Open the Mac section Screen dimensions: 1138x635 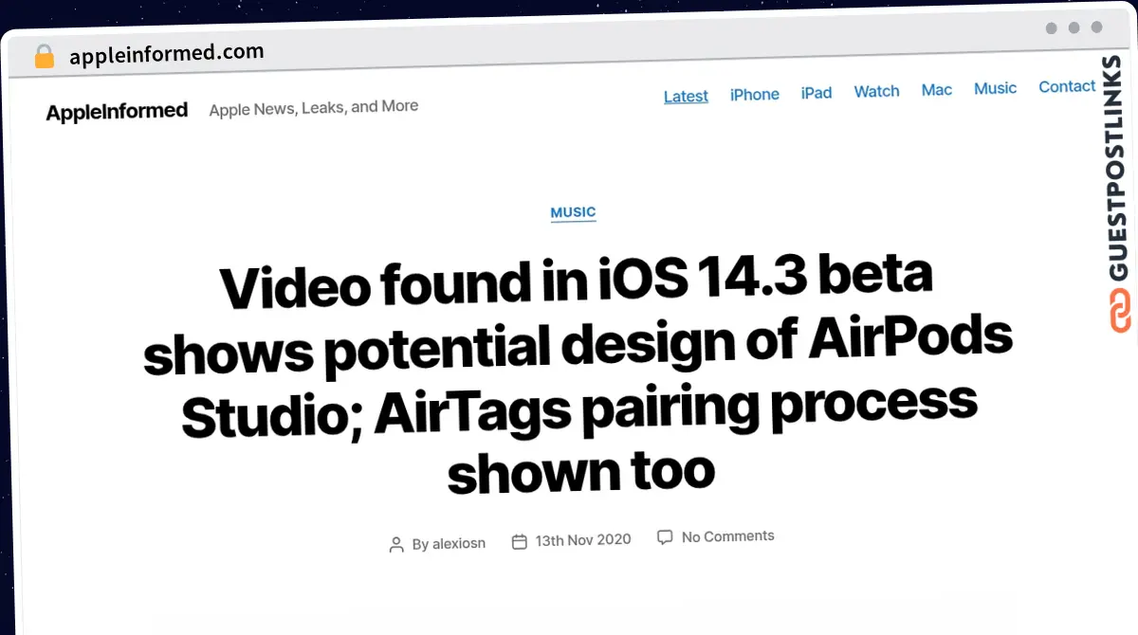coord(937,89)
